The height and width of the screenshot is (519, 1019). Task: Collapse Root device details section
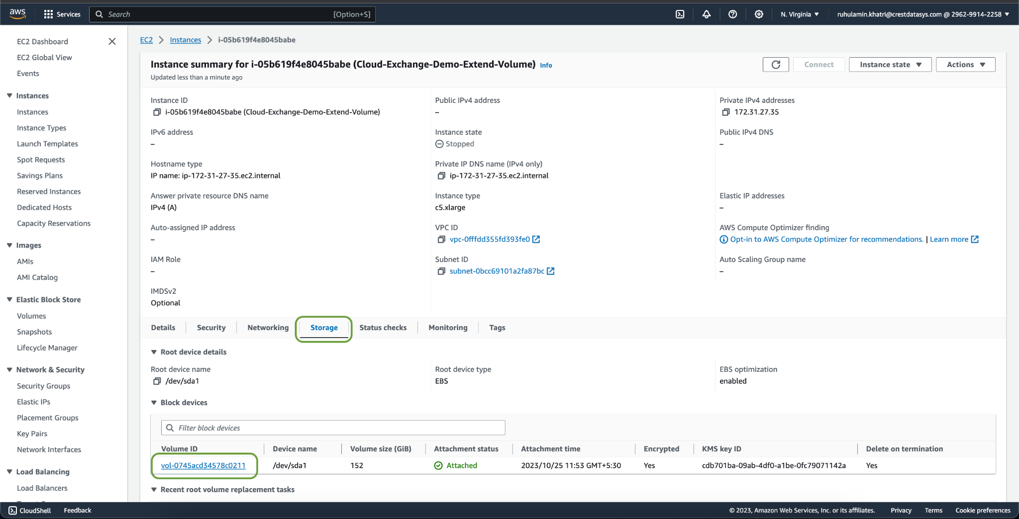pyautogui.click(x=154, y=352)
